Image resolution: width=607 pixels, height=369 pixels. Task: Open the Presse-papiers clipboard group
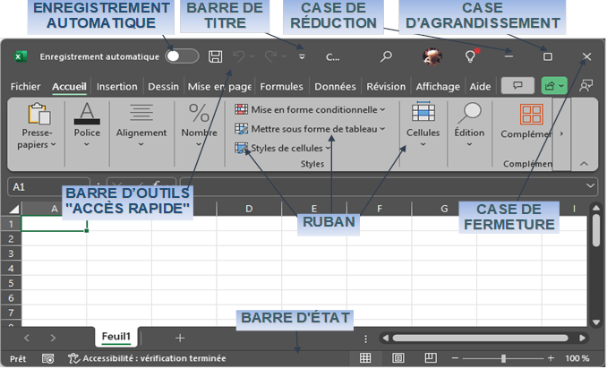pos(38,126)
